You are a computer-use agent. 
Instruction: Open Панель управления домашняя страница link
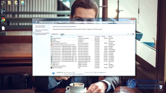[40, 26]
